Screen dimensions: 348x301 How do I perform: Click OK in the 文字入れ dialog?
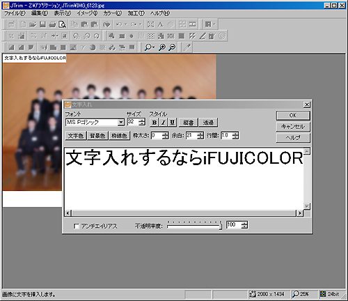click(x=293, y=116)
